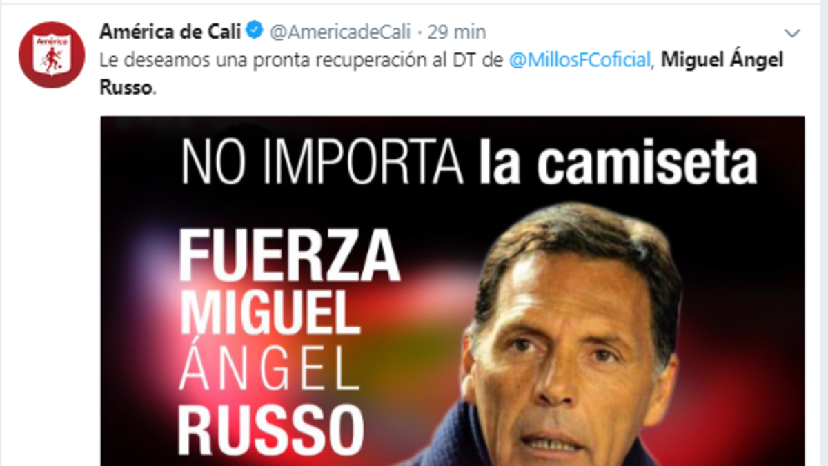Click the blue verified badge
Screen dimensions: 828x466
tap(254, 31)
